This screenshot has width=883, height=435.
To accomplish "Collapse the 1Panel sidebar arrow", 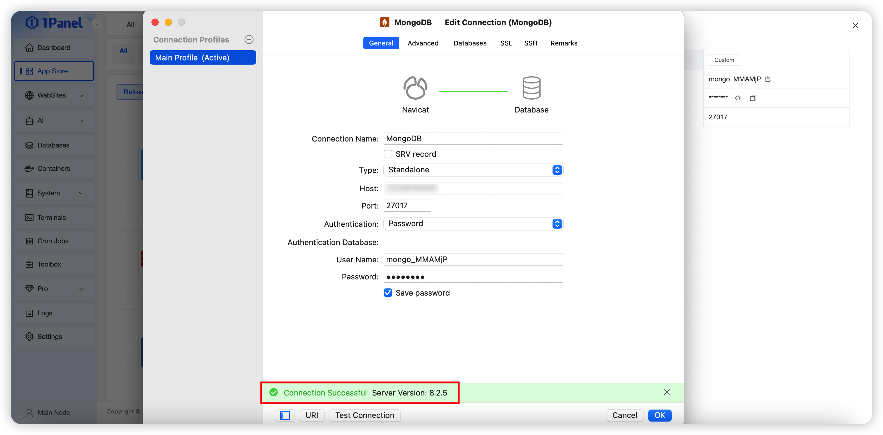I will click(97, 24).
